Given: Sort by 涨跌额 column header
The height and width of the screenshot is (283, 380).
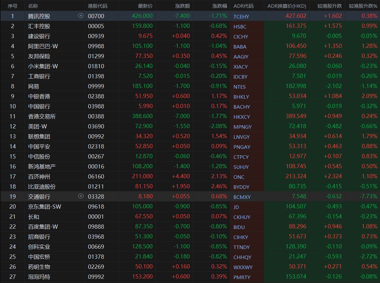Looking at the screenshot, I should pos(182,6).
